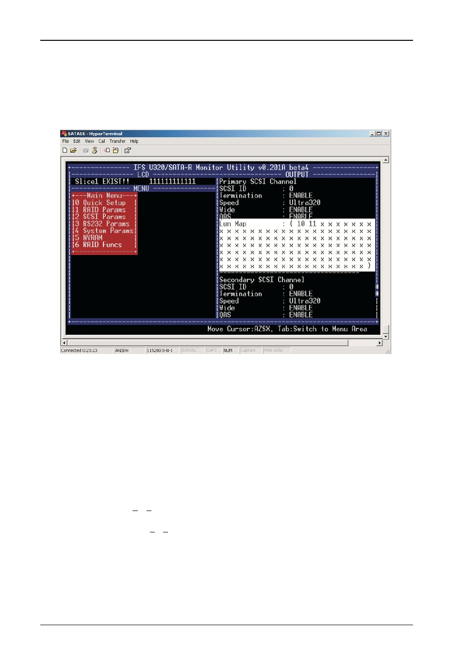Click Slice1 EXIST!! LCD text

click(x=102, y=181)
